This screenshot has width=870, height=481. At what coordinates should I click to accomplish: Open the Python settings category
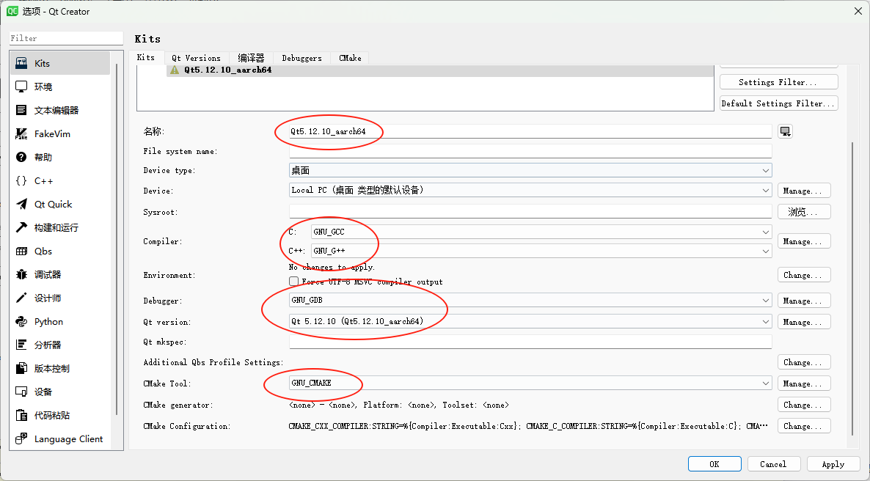click(x=60, y=322)
